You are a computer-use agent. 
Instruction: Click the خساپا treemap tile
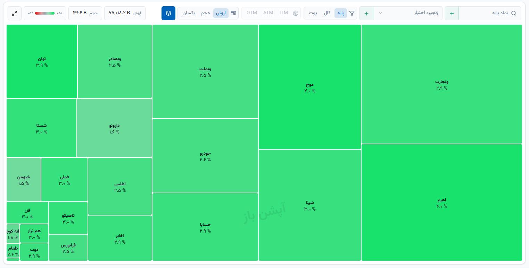tap(205, 227)
